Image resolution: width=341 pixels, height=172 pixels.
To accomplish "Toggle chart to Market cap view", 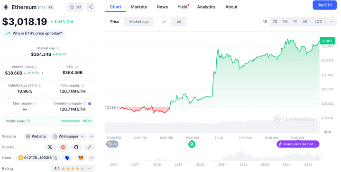I will 139,22.
